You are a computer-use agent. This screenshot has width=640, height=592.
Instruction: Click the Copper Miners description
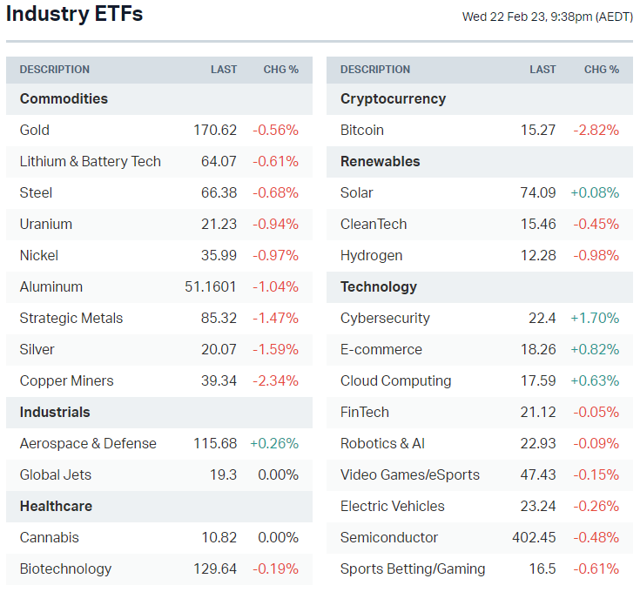click(66, 380)
